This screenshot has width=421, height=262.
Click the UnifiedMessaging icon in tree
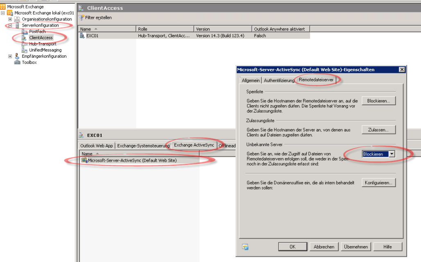(x=25, y=50)
